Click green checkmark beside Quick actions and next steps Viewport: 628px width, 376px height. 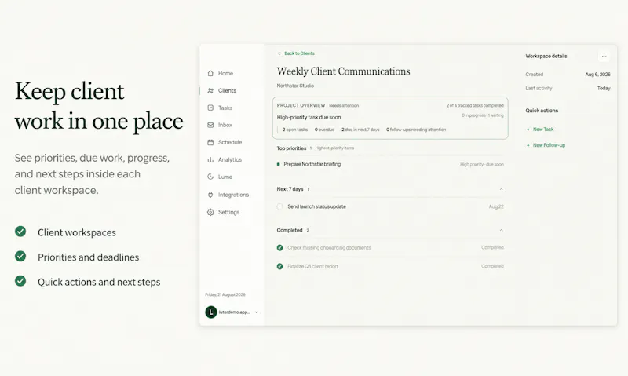[20, 281]
